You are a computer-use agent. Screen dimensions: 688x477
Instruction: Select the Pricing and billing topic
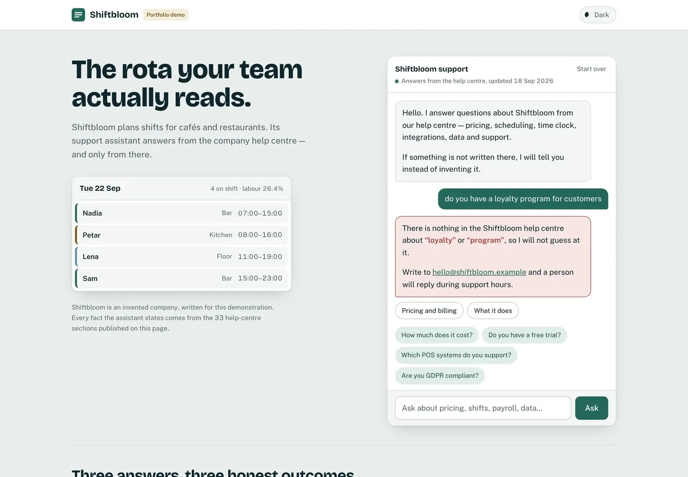[x=429, y=311]
